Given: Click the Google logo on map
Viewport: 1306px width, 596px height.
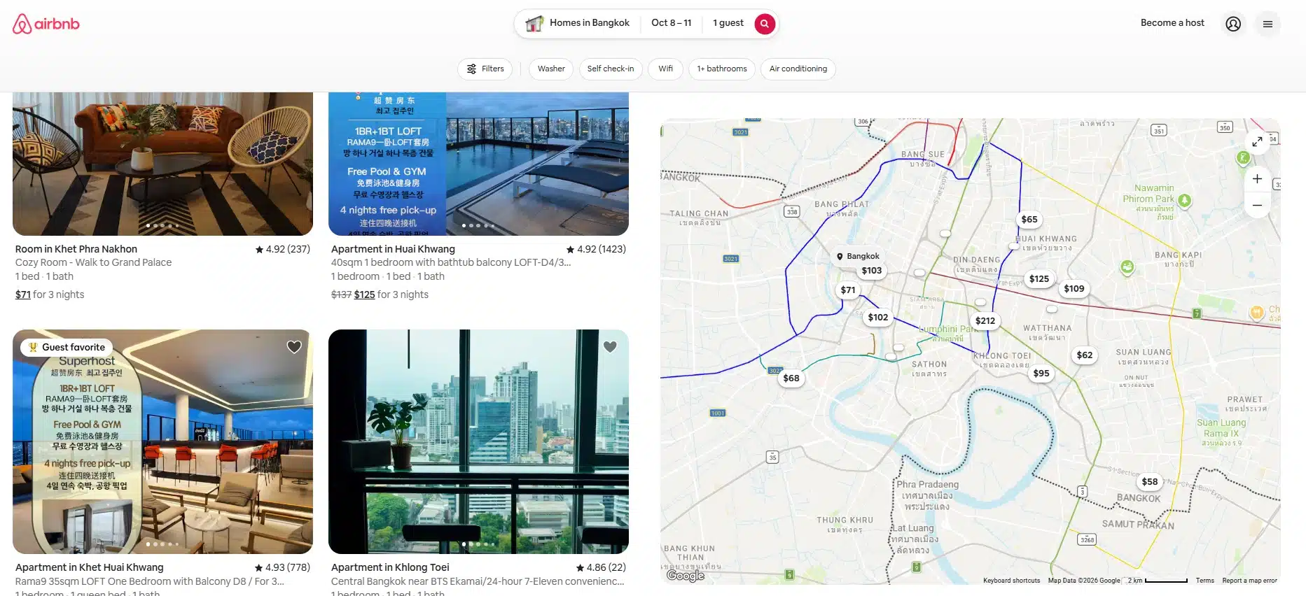Looking at the screenshot, I should point(686,576).
